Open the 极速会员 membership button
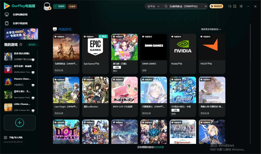261x154 pixels. pos(216,6)
